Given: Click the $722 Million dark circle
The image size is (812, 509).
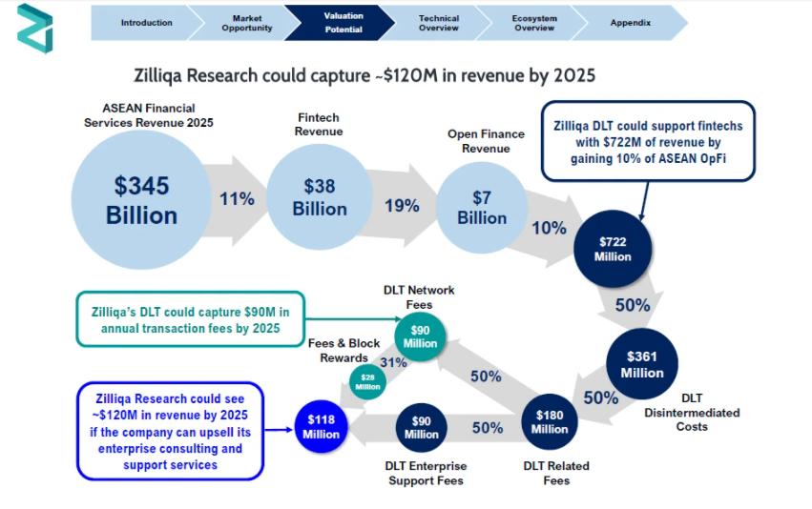Looking at the screenshot, I should tap(613, 249).
